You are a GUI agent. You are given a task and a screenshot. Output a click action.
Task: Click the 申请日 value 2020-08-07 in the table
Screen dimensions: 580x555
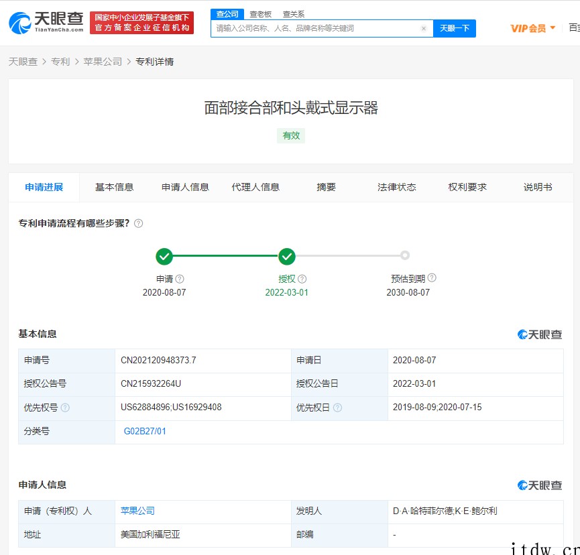(414, 360)
